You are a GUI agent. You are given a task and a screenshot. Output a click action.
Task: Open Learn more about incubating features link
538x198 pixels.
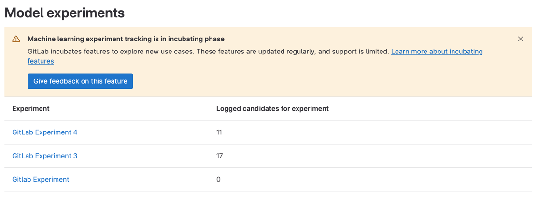[x=437, y=52]
